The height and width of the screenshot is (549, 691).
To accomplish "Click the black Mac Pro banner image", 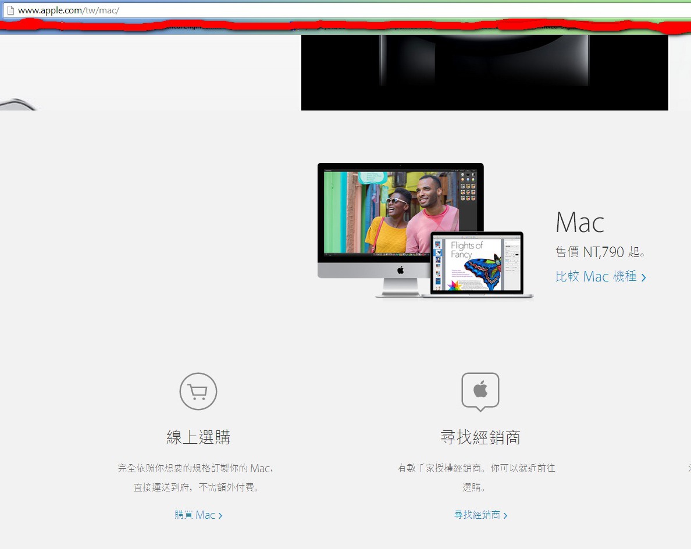I will click(x=485, y=73).
